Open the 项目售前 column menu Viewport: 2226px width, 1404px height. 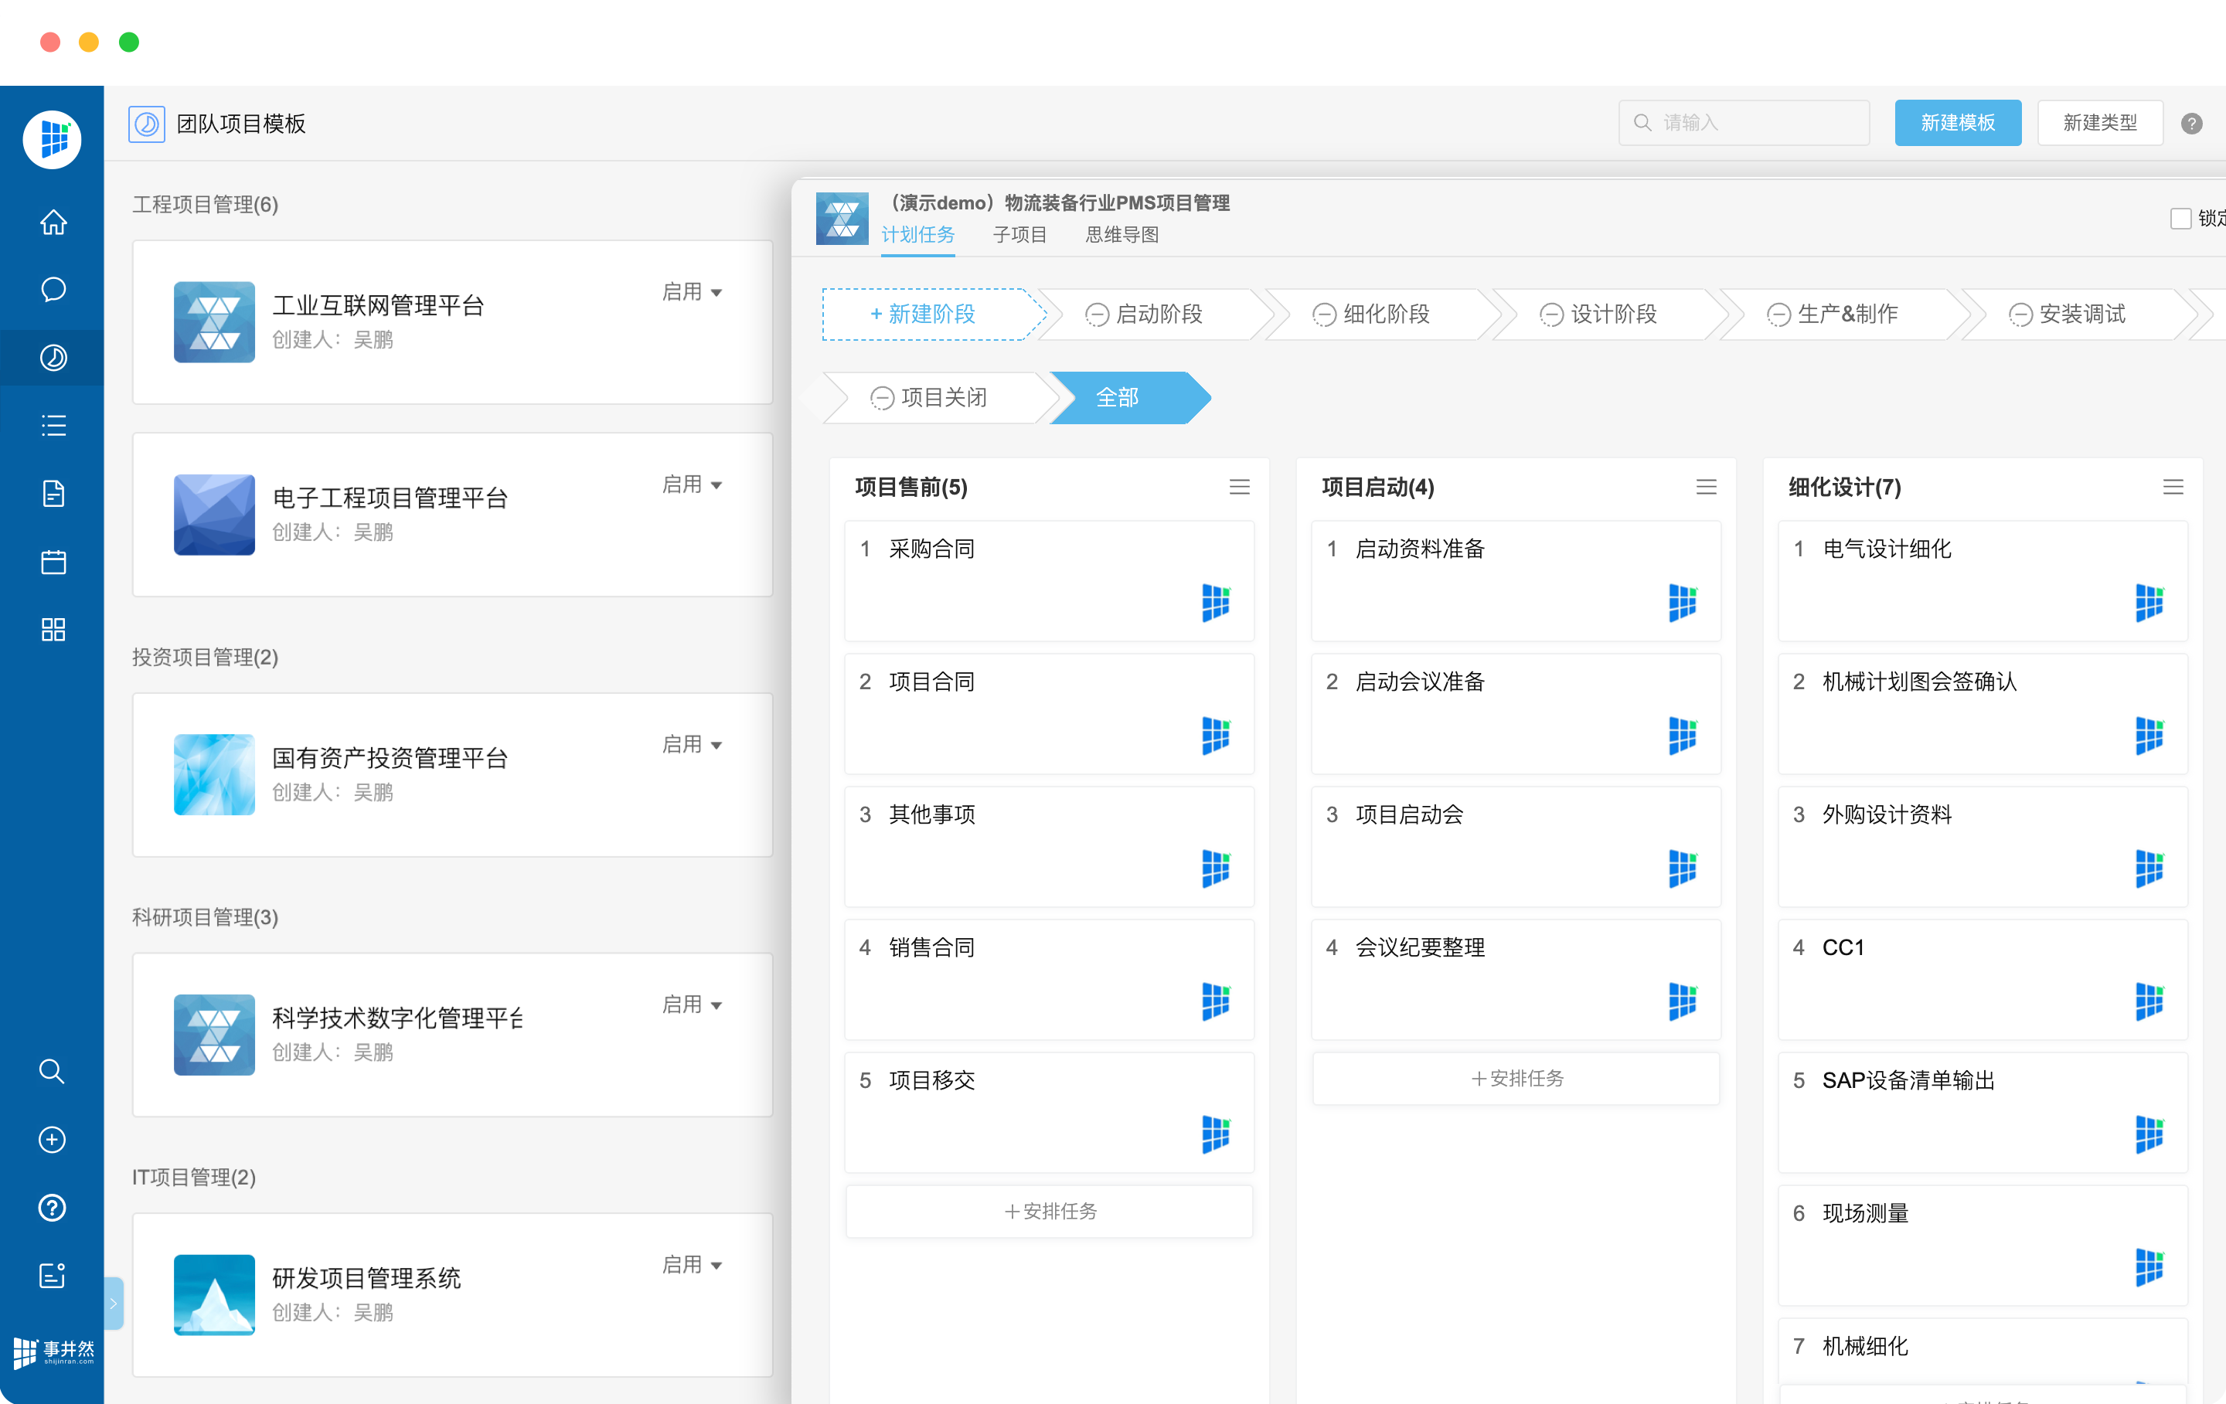(1239, 487)
